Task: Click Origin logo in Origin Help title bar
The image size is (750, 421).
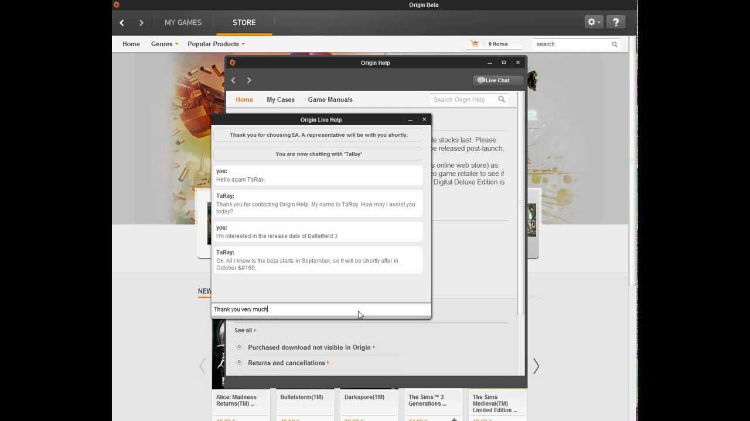Action: (232, 63)
